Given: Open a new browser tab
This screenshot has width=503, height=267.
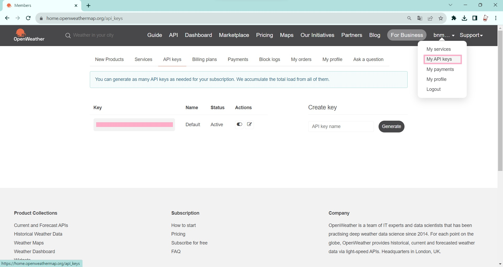Looking at the screenshot, I should [89, 5].
